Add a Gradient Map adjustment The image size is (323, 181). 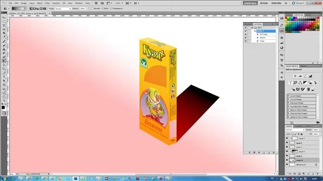(308, 89)
